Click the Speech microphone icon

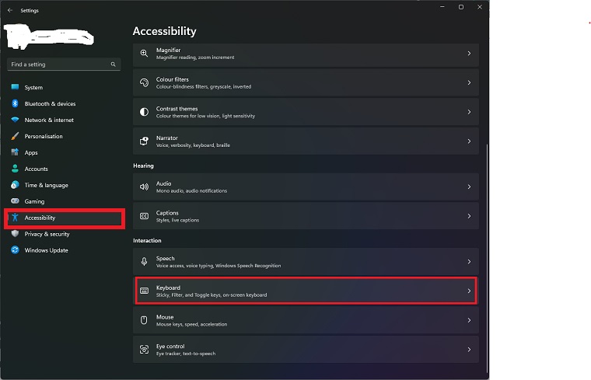pos(144,262)
